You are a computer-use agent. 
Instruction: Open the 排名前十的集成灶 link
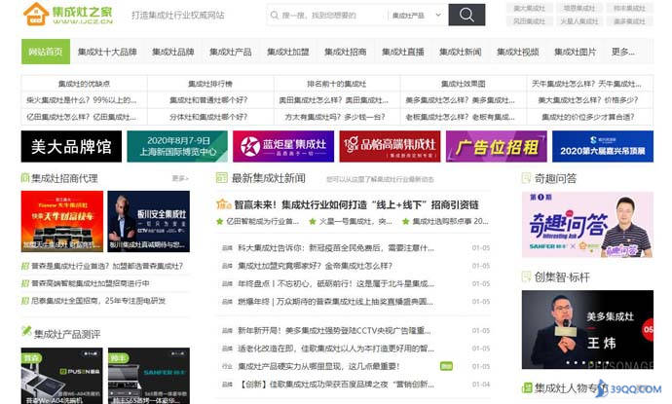point(337,84)
